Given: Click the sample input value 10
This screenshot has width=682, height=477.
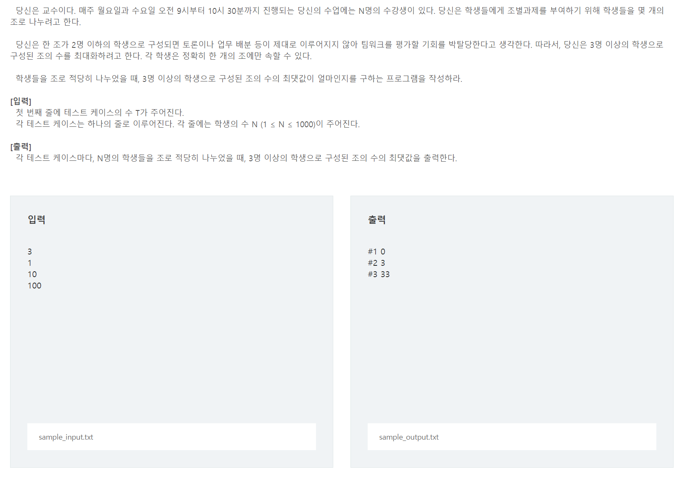Looking at the screenshot, I should coord(32,274).
